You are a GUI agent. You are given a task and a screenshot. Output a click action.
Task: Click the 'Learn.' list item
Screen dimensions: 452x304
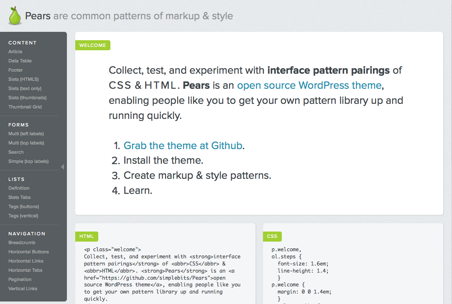pos(138,191)
